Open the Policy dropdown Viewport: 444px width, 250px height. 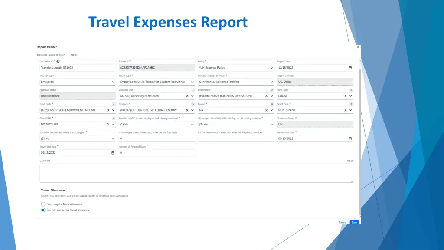point(235,68)
